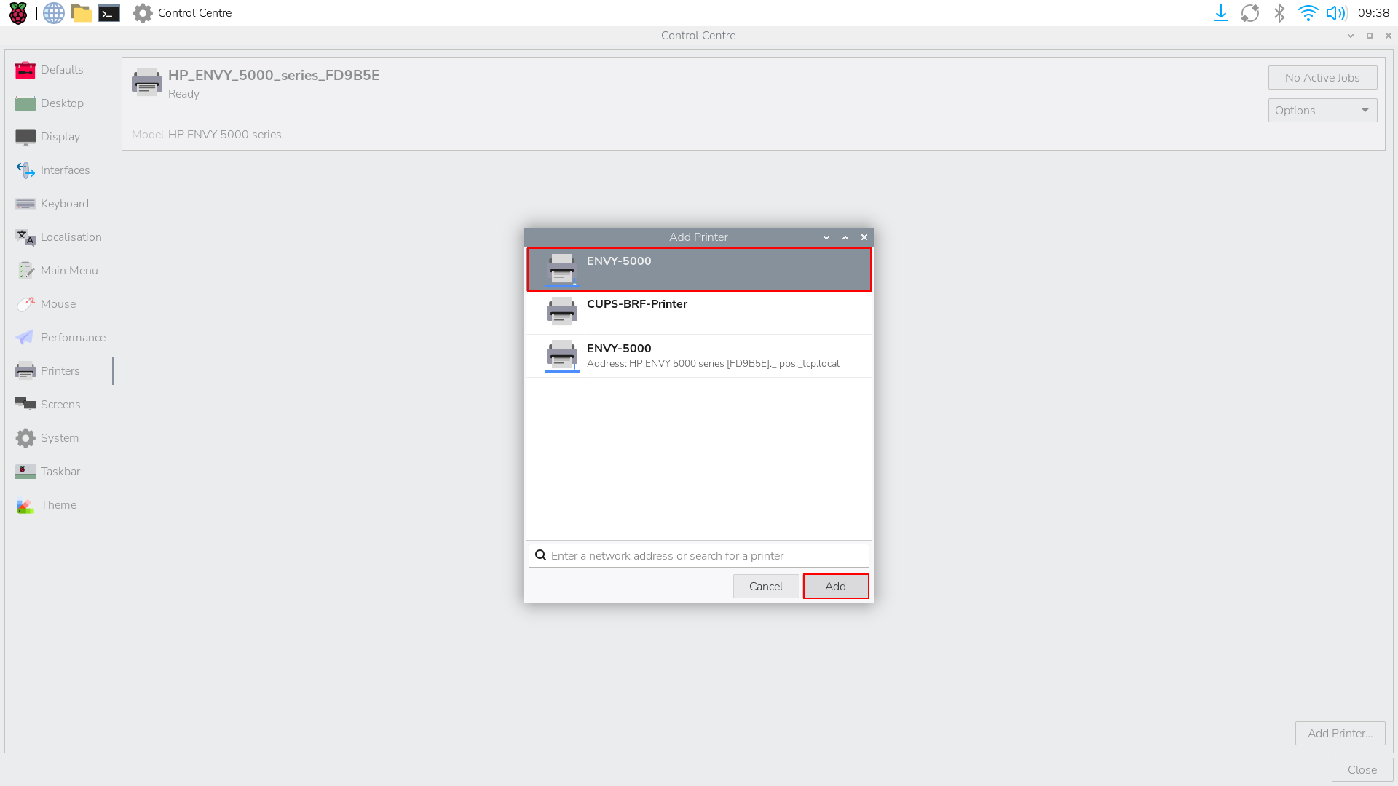Select the Keyboard settings section
This screenshot has height=786, width=1398.
coord(60,204)
